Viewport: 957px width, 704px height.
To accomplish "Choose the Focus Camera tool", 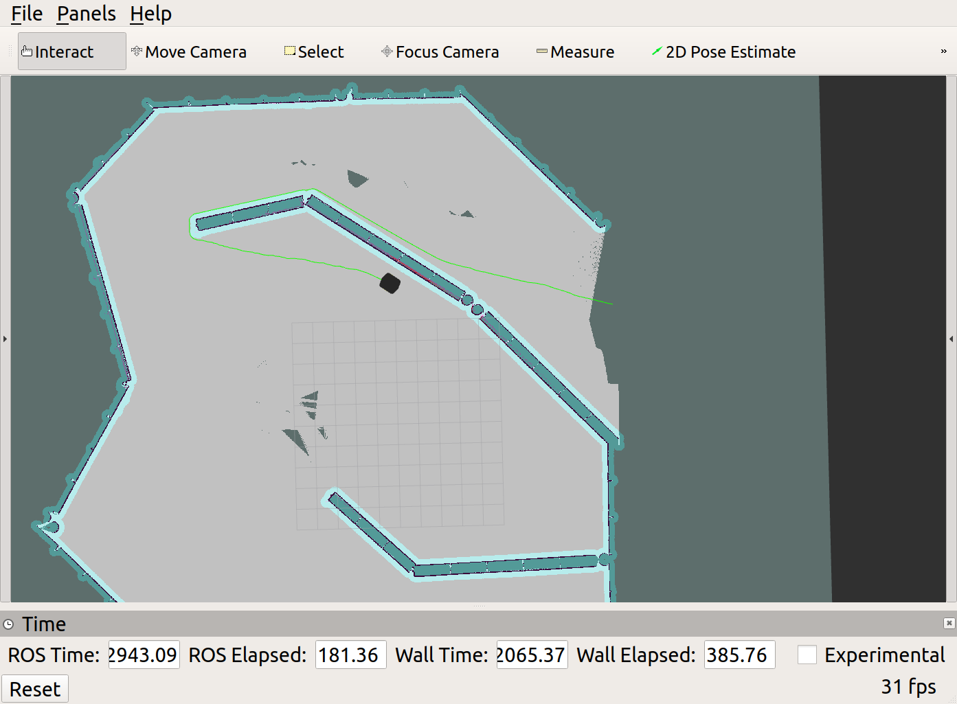I will 440,52.
